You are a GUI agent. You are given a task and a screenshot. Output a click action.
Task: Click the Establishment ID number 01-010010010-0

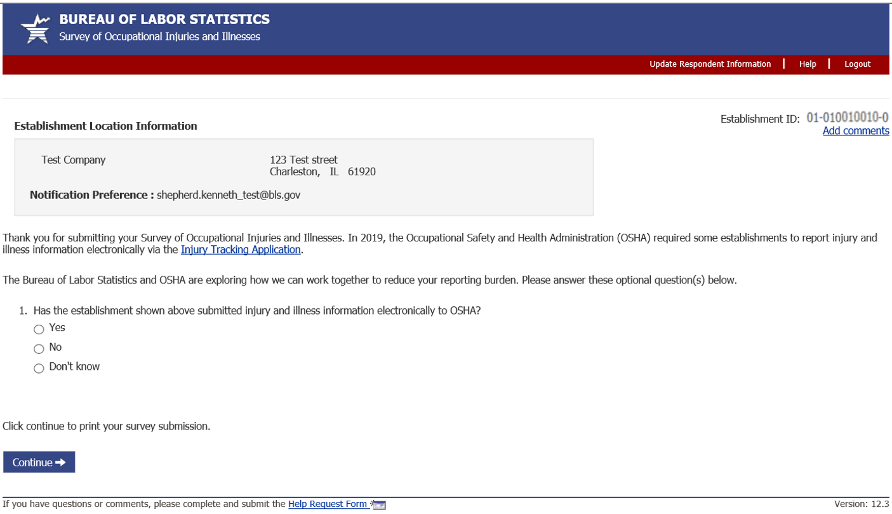point(847,118)
